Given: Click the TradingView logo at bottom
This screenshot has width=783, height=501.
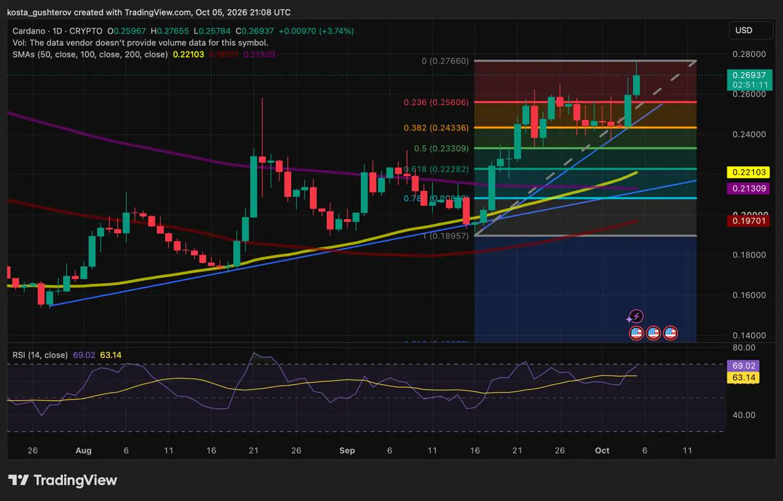Looking at the screenshot, I should click(x=62, y=480).
